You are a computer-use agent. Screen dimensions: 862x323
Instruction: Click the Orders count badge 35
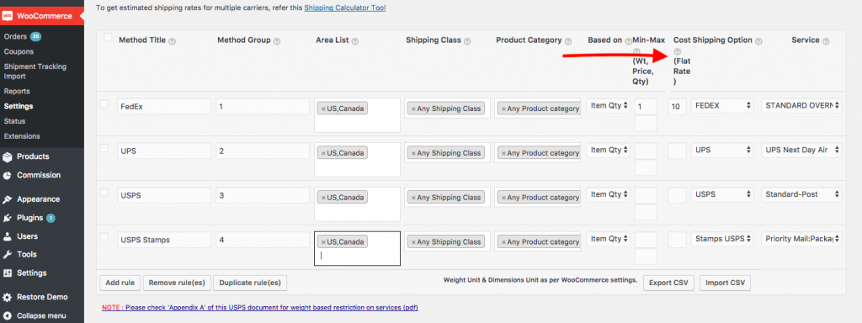(x=35, y=37)
